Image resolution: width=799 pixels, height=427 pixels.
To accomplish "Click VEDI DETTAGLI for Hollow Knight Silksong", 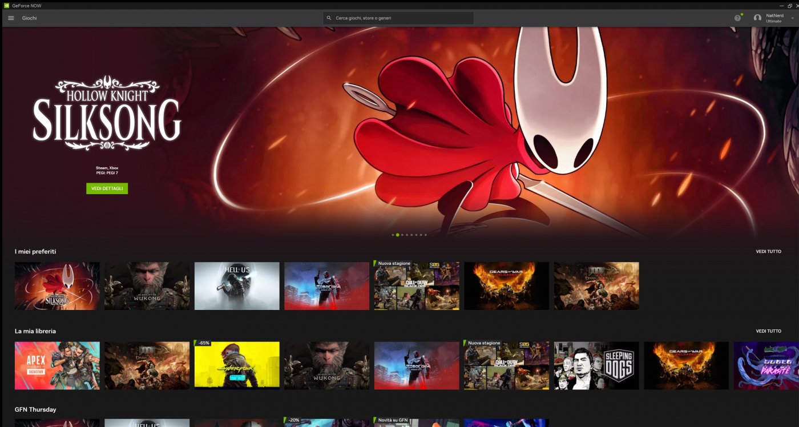I will (108, 188).
